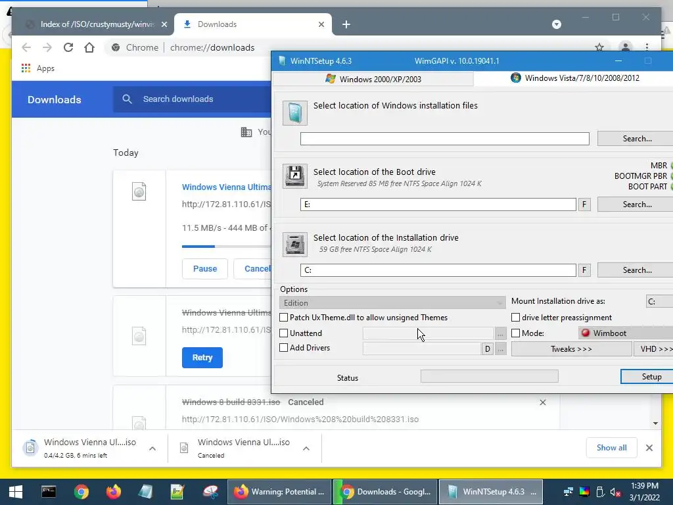This screenshot has height=505, width=673.
Task: Click the network tray icon
Action: tap(569, 492)
